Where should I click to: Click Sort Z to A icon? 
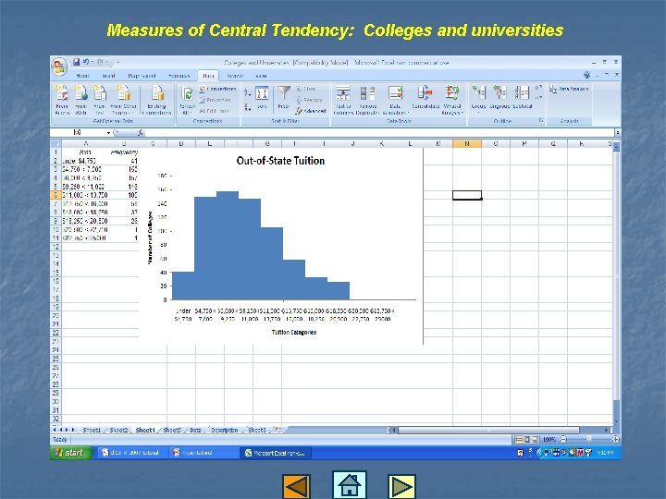pos(248,107)
